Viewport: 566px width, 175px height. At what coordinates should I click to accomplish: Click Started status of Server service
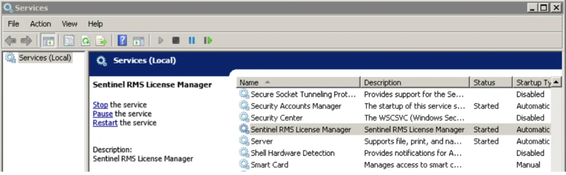pyautogui.click(x=486, y=141)
